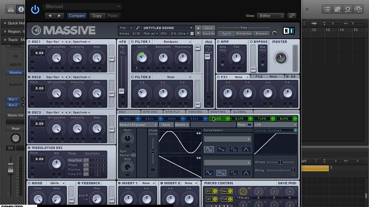This screenshot has height=207, width=369.
Task: Click the Internal Envelope crosshair handle
Action: [x=295, y=130]
